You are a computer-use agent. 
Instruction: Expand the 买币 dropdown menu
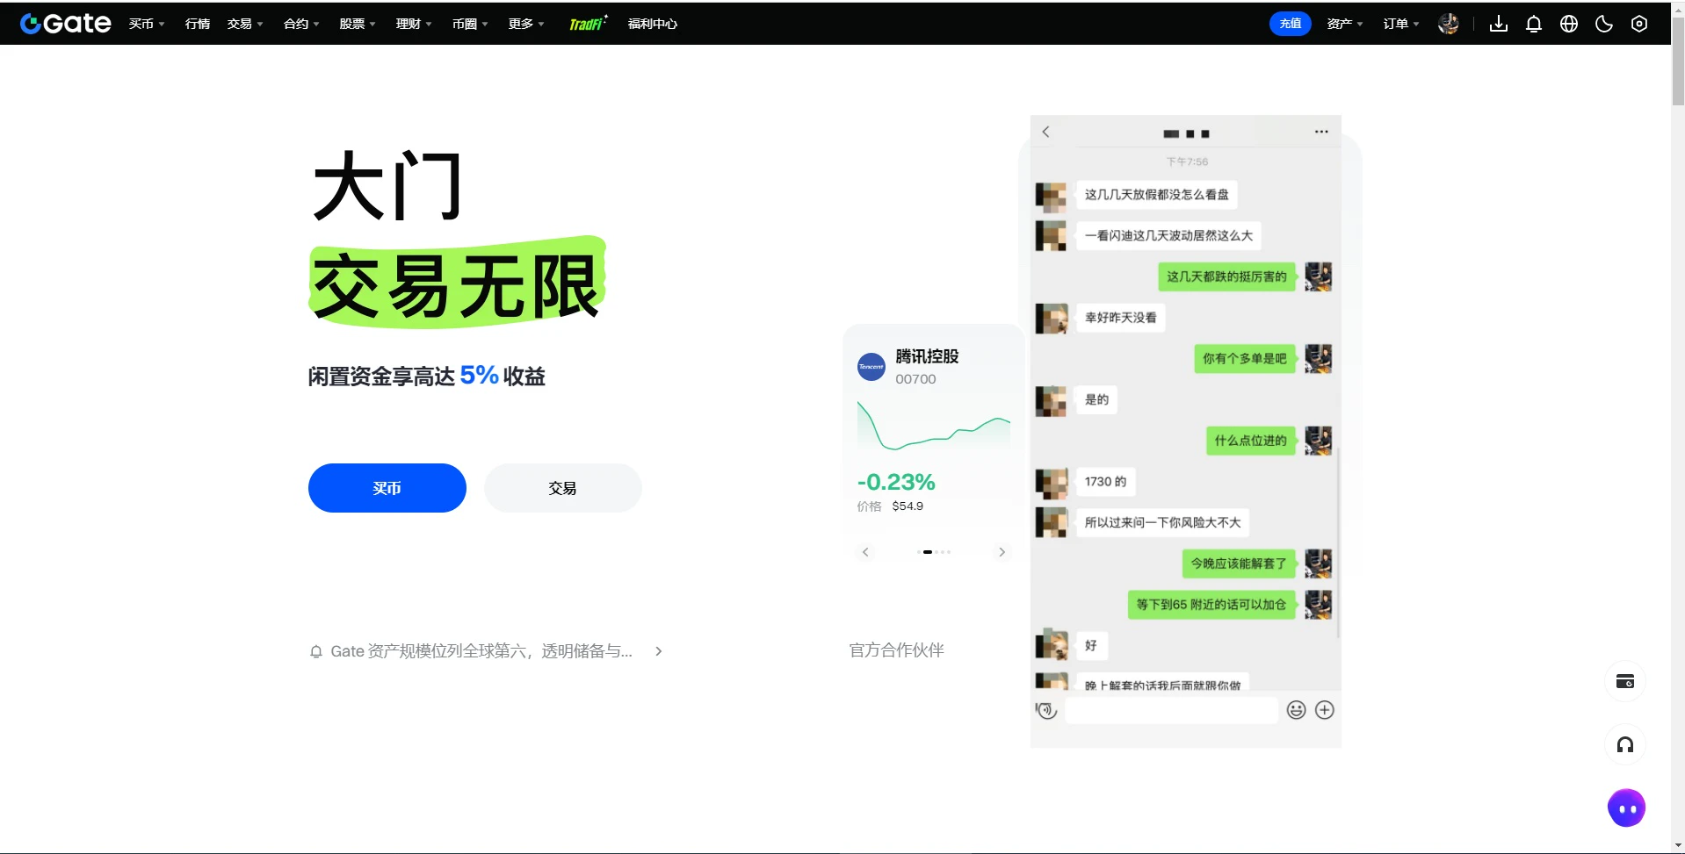(x=147, y=24)
